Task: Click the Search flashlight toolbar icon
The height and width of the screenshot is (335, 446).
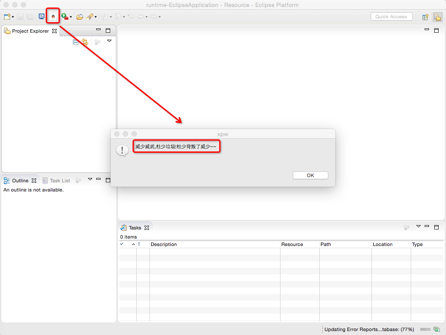Action: coord(90,17)
